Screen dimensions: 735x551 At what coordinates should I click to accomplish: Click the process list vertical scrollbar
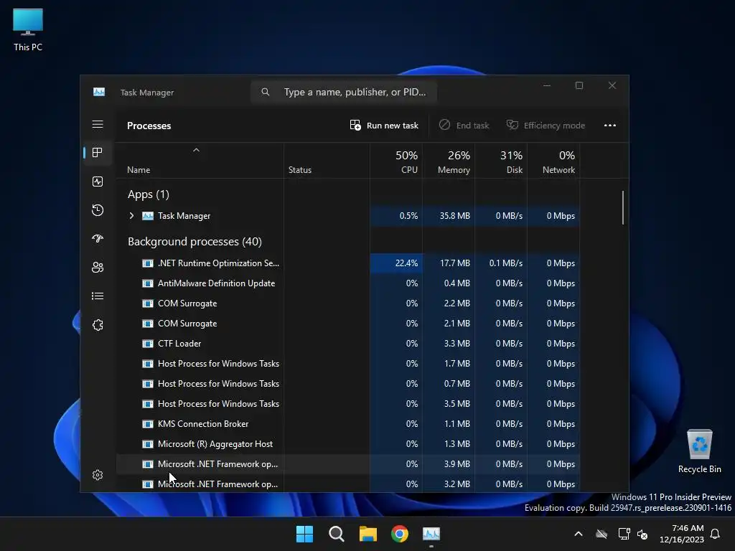click(x=622, y=207)
